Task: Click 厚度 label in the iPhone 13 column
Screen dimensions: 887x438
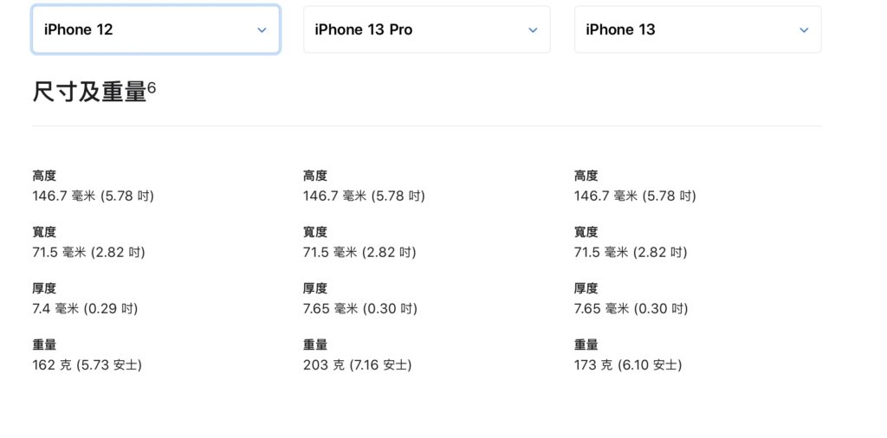Action: [x=586, y=288]
